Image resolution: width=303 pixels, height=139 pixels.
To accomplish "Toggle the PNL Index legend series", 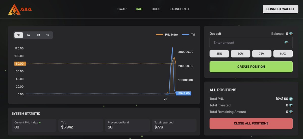I will (x=167, y=35).
